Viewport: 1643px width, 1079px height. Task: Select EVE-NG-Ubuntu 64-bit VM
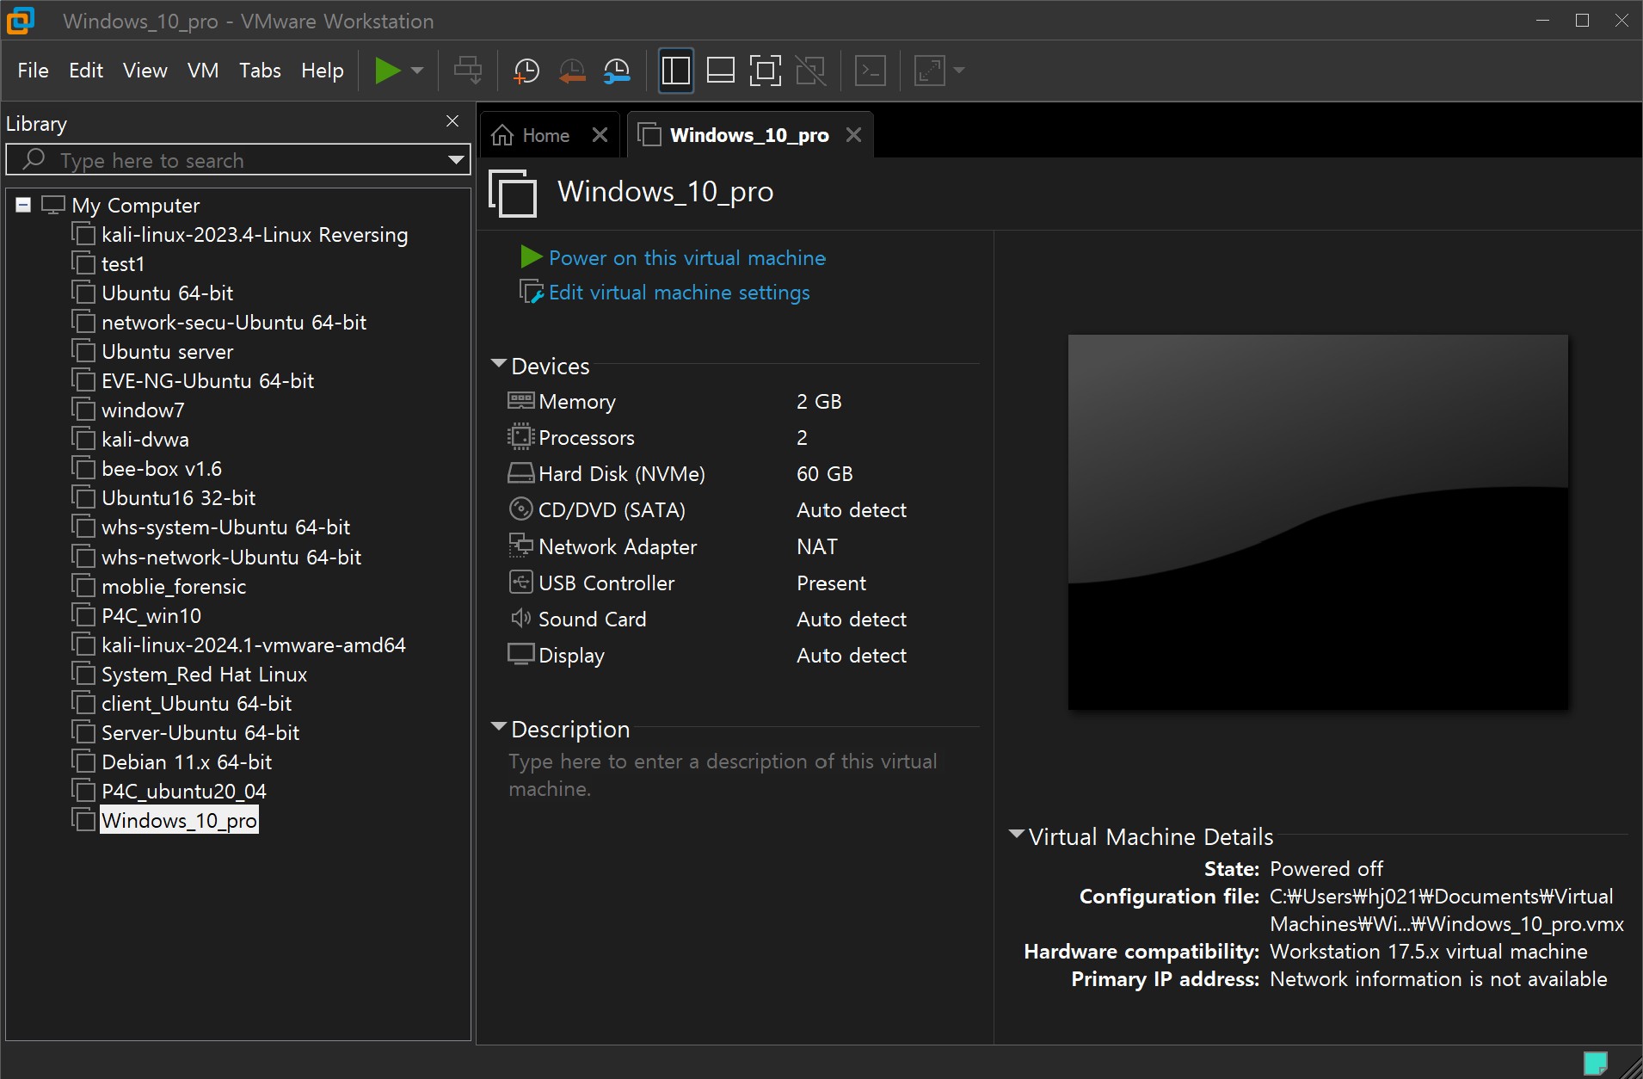(x=207, y=380)
